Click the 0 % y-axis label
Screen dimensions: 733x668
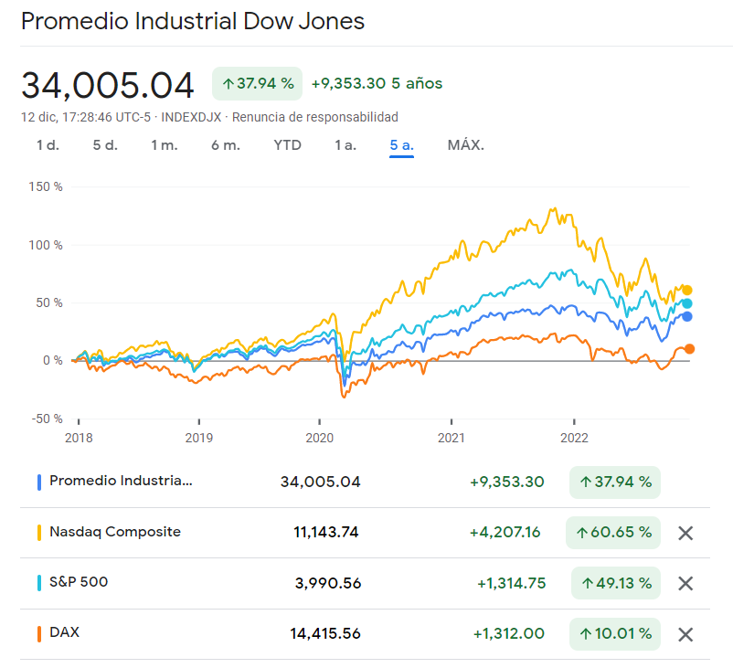52,360
